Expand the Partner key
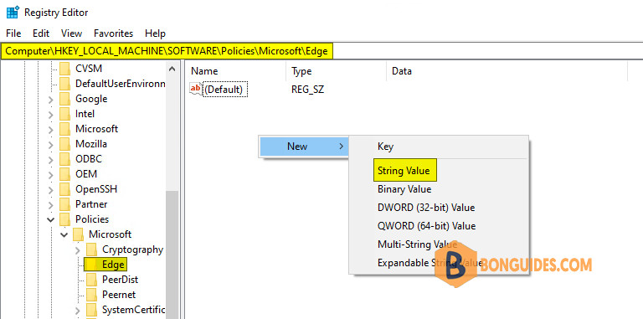643x319 pixels. click(x=50, y=204)
